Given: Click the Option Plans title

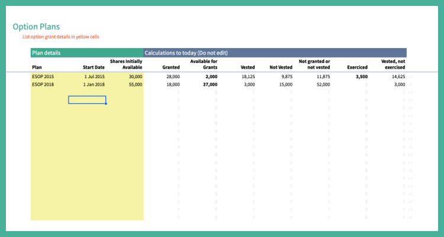Looking at the screenshot, I should point(36,27).
